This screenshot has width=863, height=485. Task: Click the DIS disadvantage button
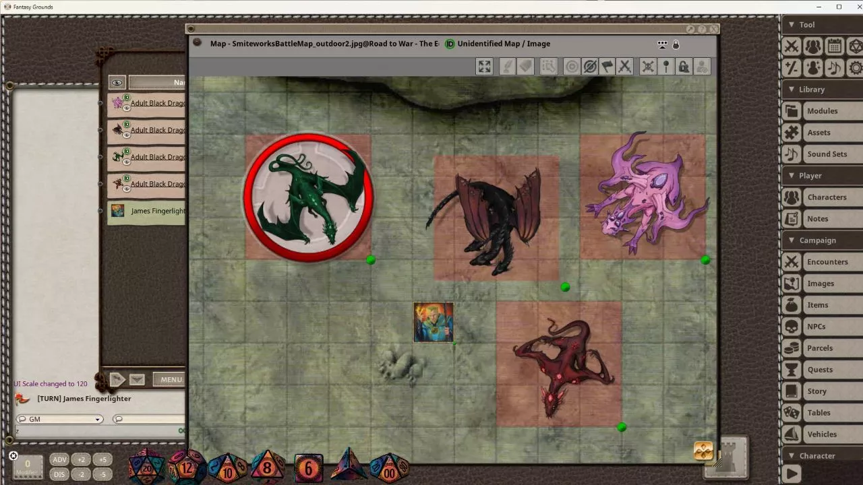click(x=59, y=474)
